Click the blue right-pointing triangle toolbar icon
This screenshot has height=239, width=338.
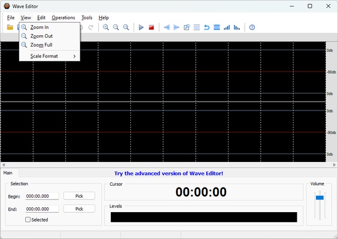click(176, 27)
